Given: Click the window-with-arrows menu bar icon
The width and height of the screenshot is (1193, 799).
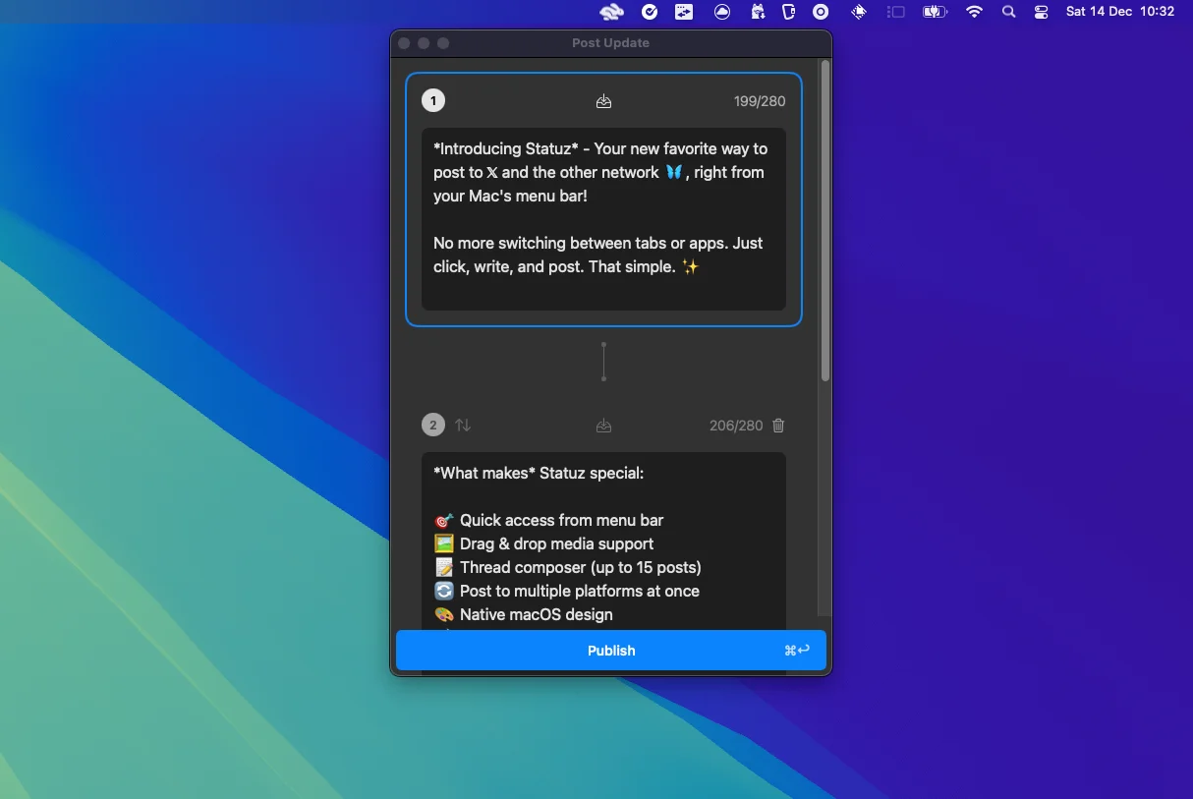Looking at the screenshot, I should [684, 12].
